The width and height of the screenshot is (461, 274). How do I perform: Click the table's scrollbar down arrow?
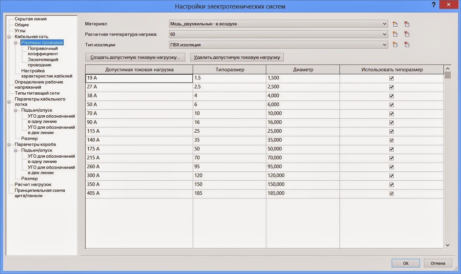pos(447,245)
